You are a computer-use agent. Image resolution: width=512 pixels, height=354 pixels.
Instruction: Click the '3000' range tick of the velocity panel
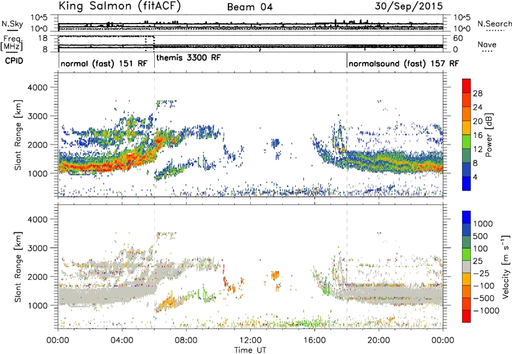[x=38, y=248]
